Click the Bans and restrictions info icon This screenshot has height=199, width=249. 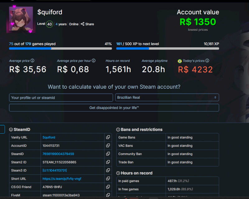[x=118, y=130]
